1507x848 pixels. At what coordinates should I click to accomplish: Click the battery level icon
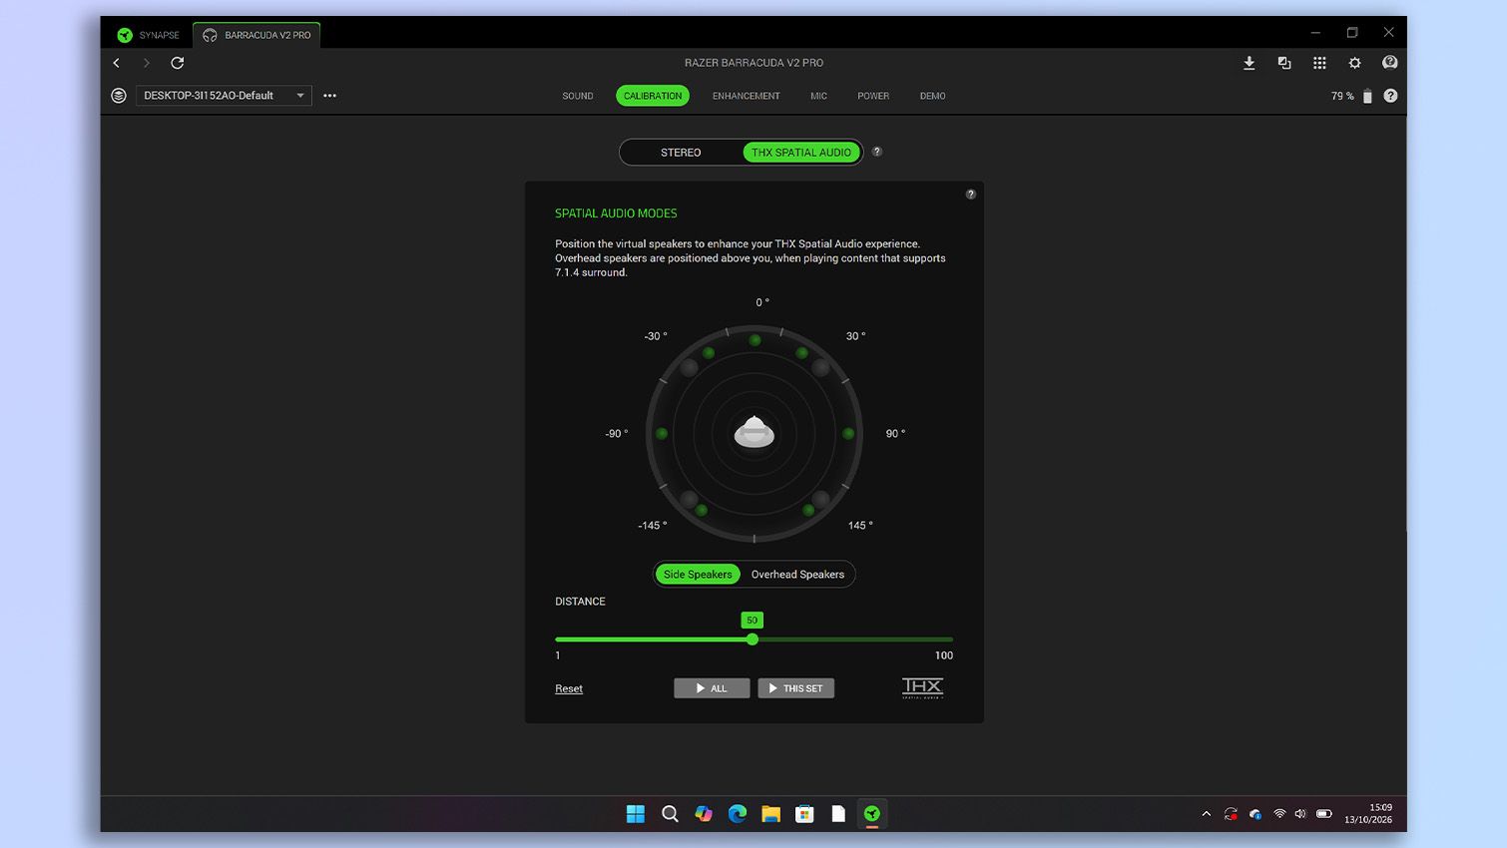pos(1367,96)
